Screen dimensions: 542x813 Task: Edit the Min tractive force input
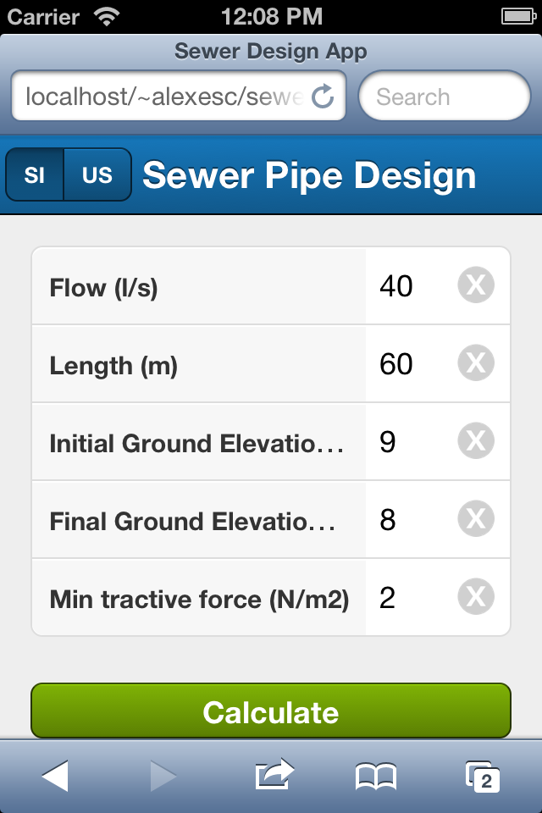tap(411, 598)
